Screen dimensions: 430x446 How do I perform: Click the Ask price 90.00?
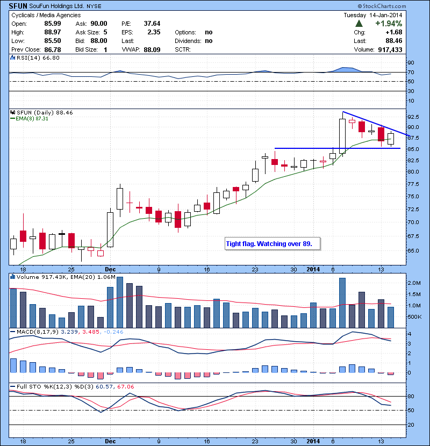pos(99,24)
